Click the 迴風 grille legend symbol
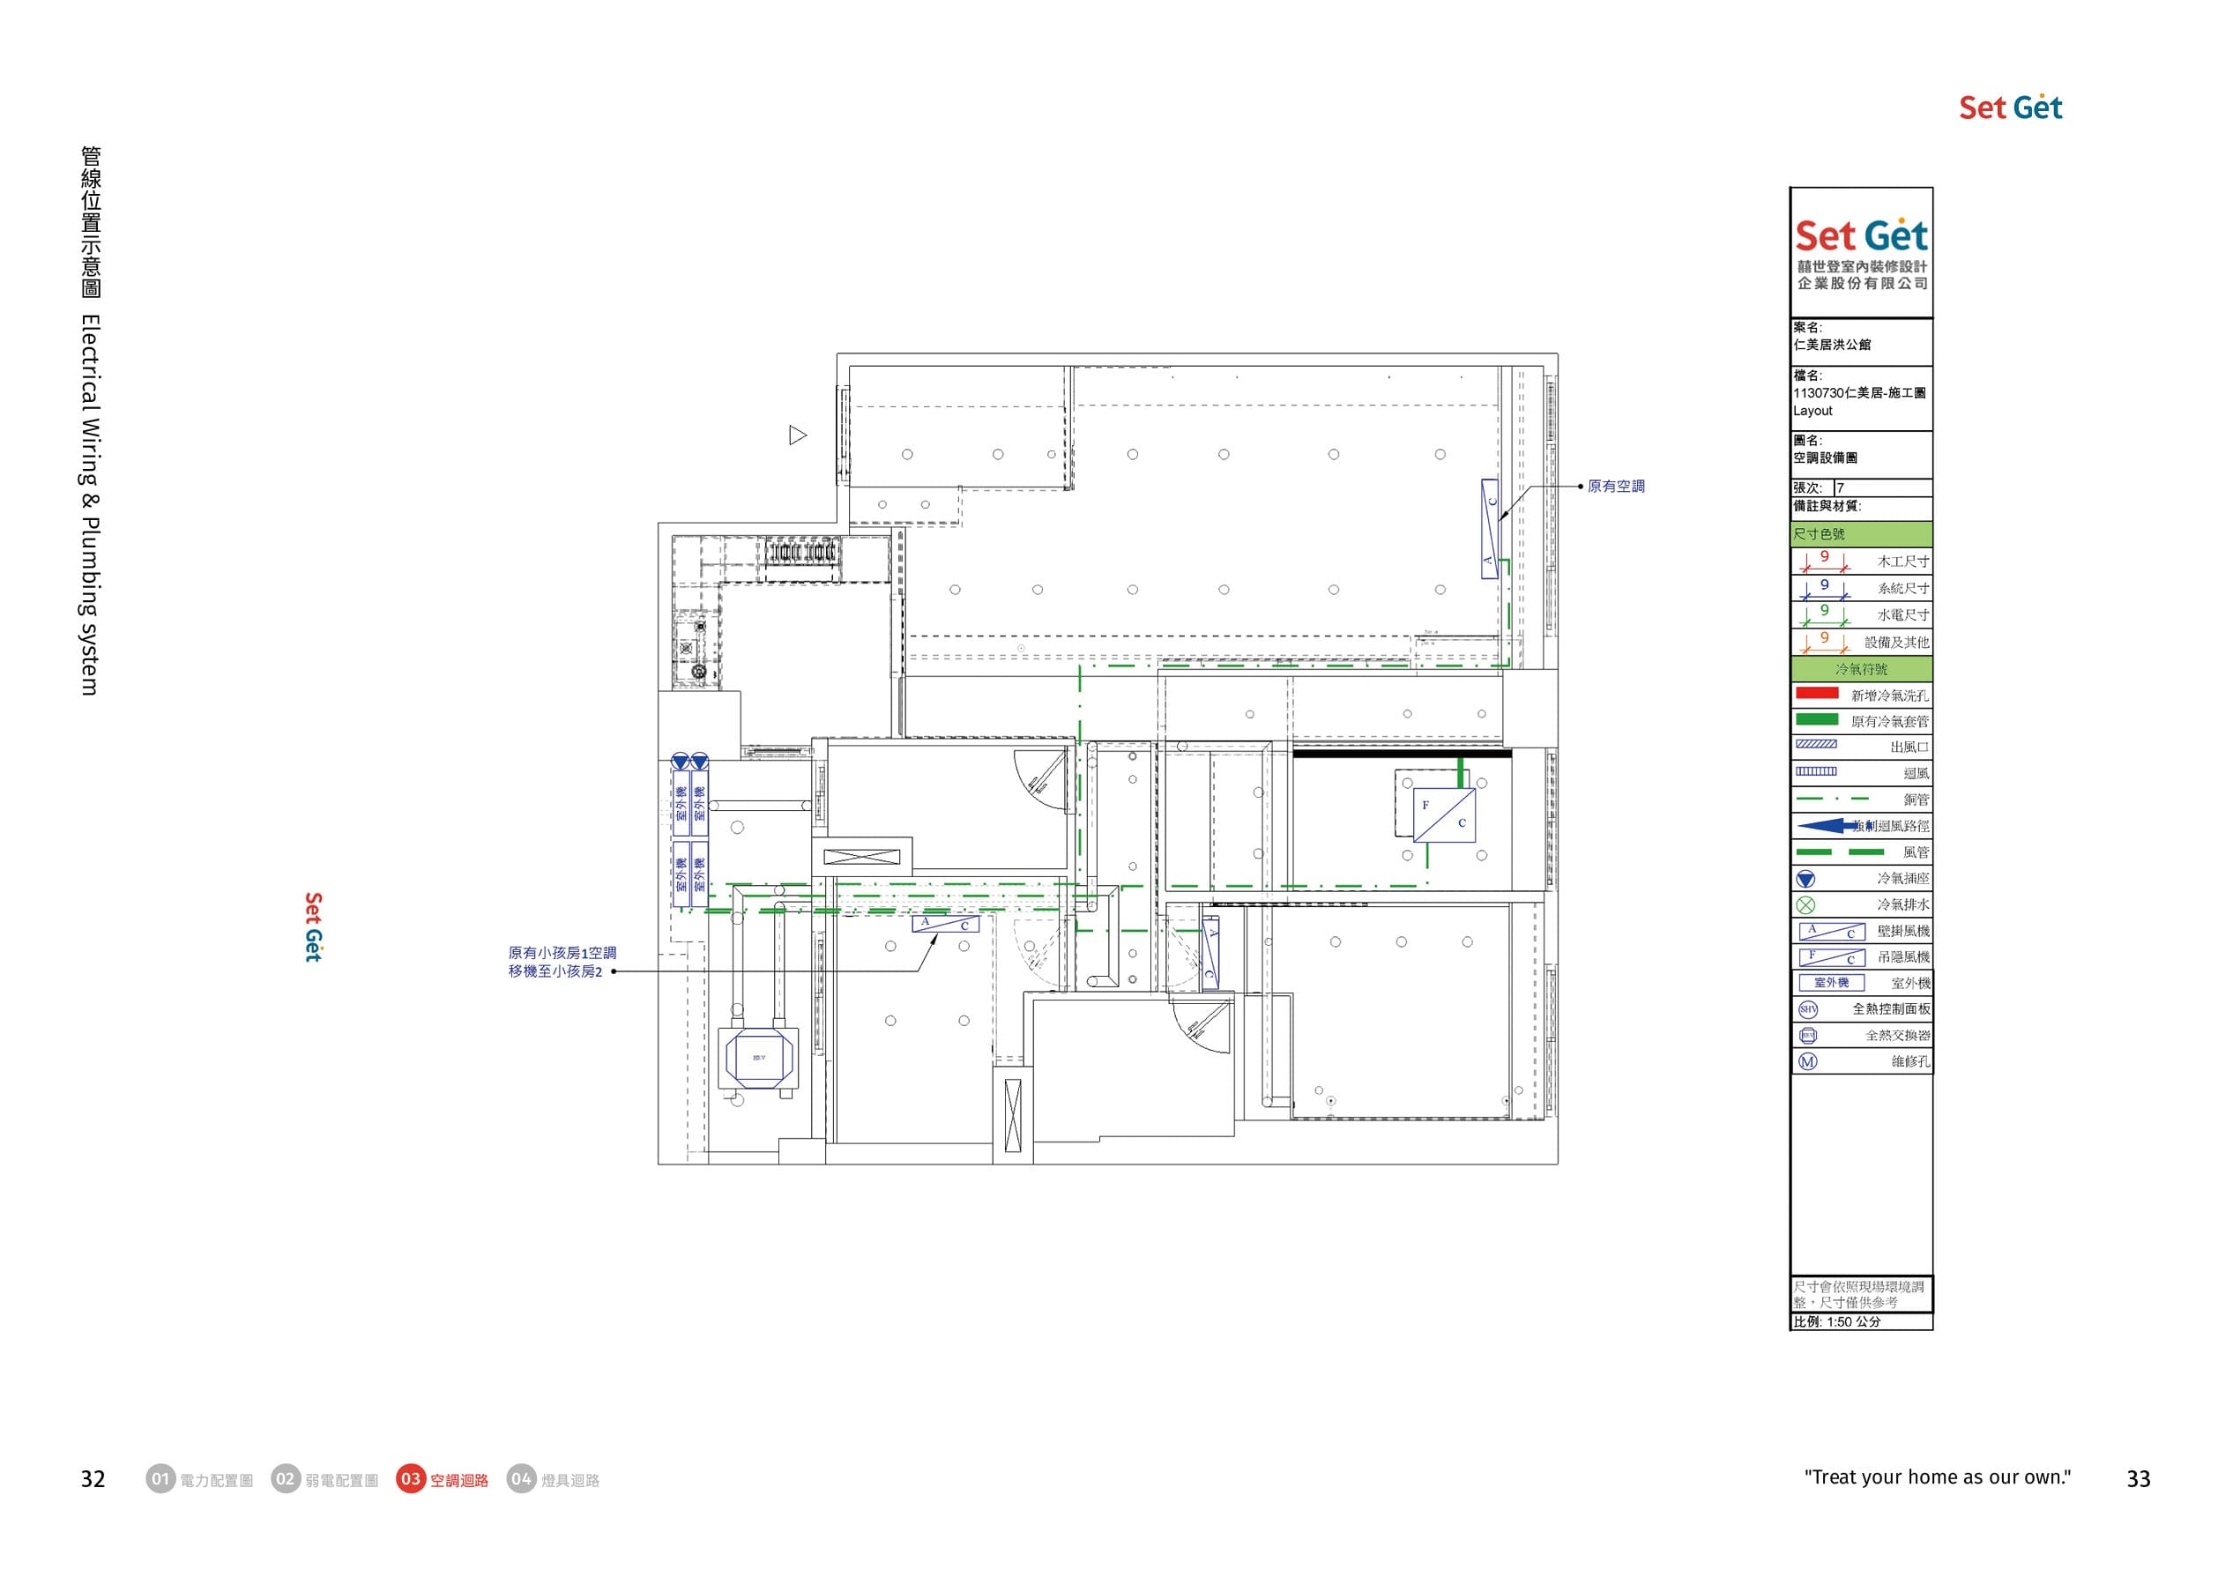The width and height of the screenshot is (2218, 1577). click(1816, 771)
